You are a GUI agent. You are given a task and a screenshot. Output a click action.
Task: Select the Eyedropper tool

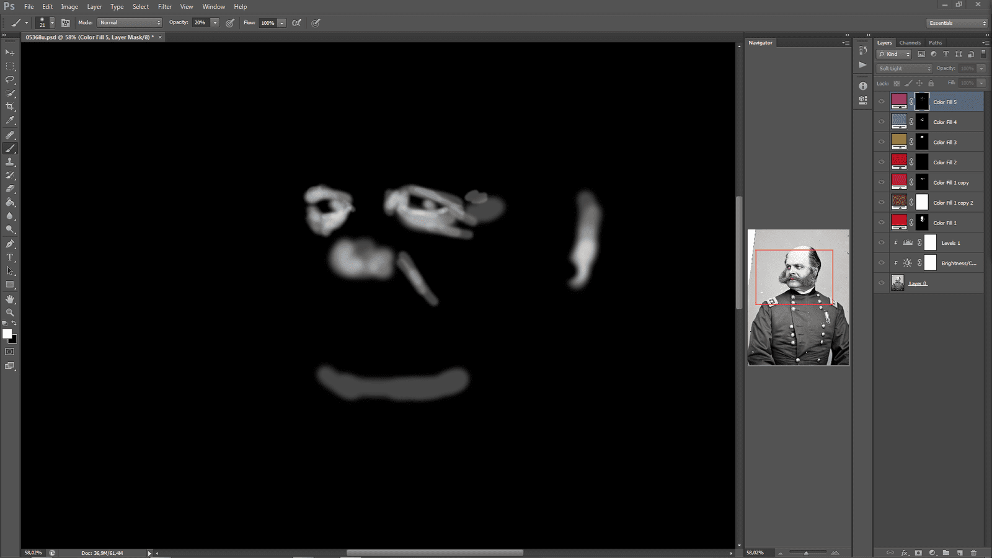[x=10, y=120]
